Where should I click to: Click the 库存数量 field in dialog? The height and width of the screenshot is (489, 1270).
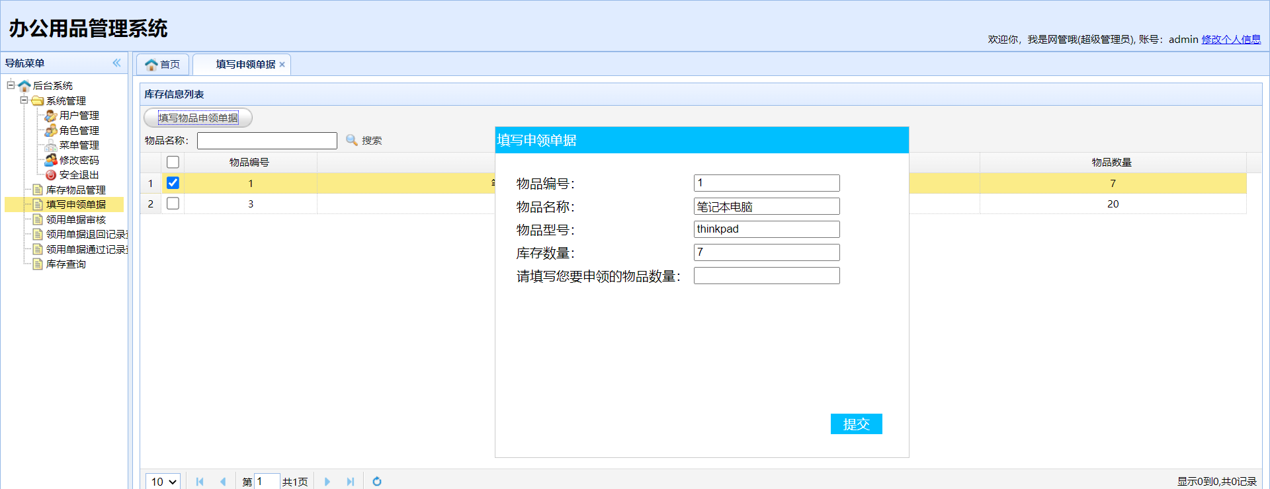point(767,252)
